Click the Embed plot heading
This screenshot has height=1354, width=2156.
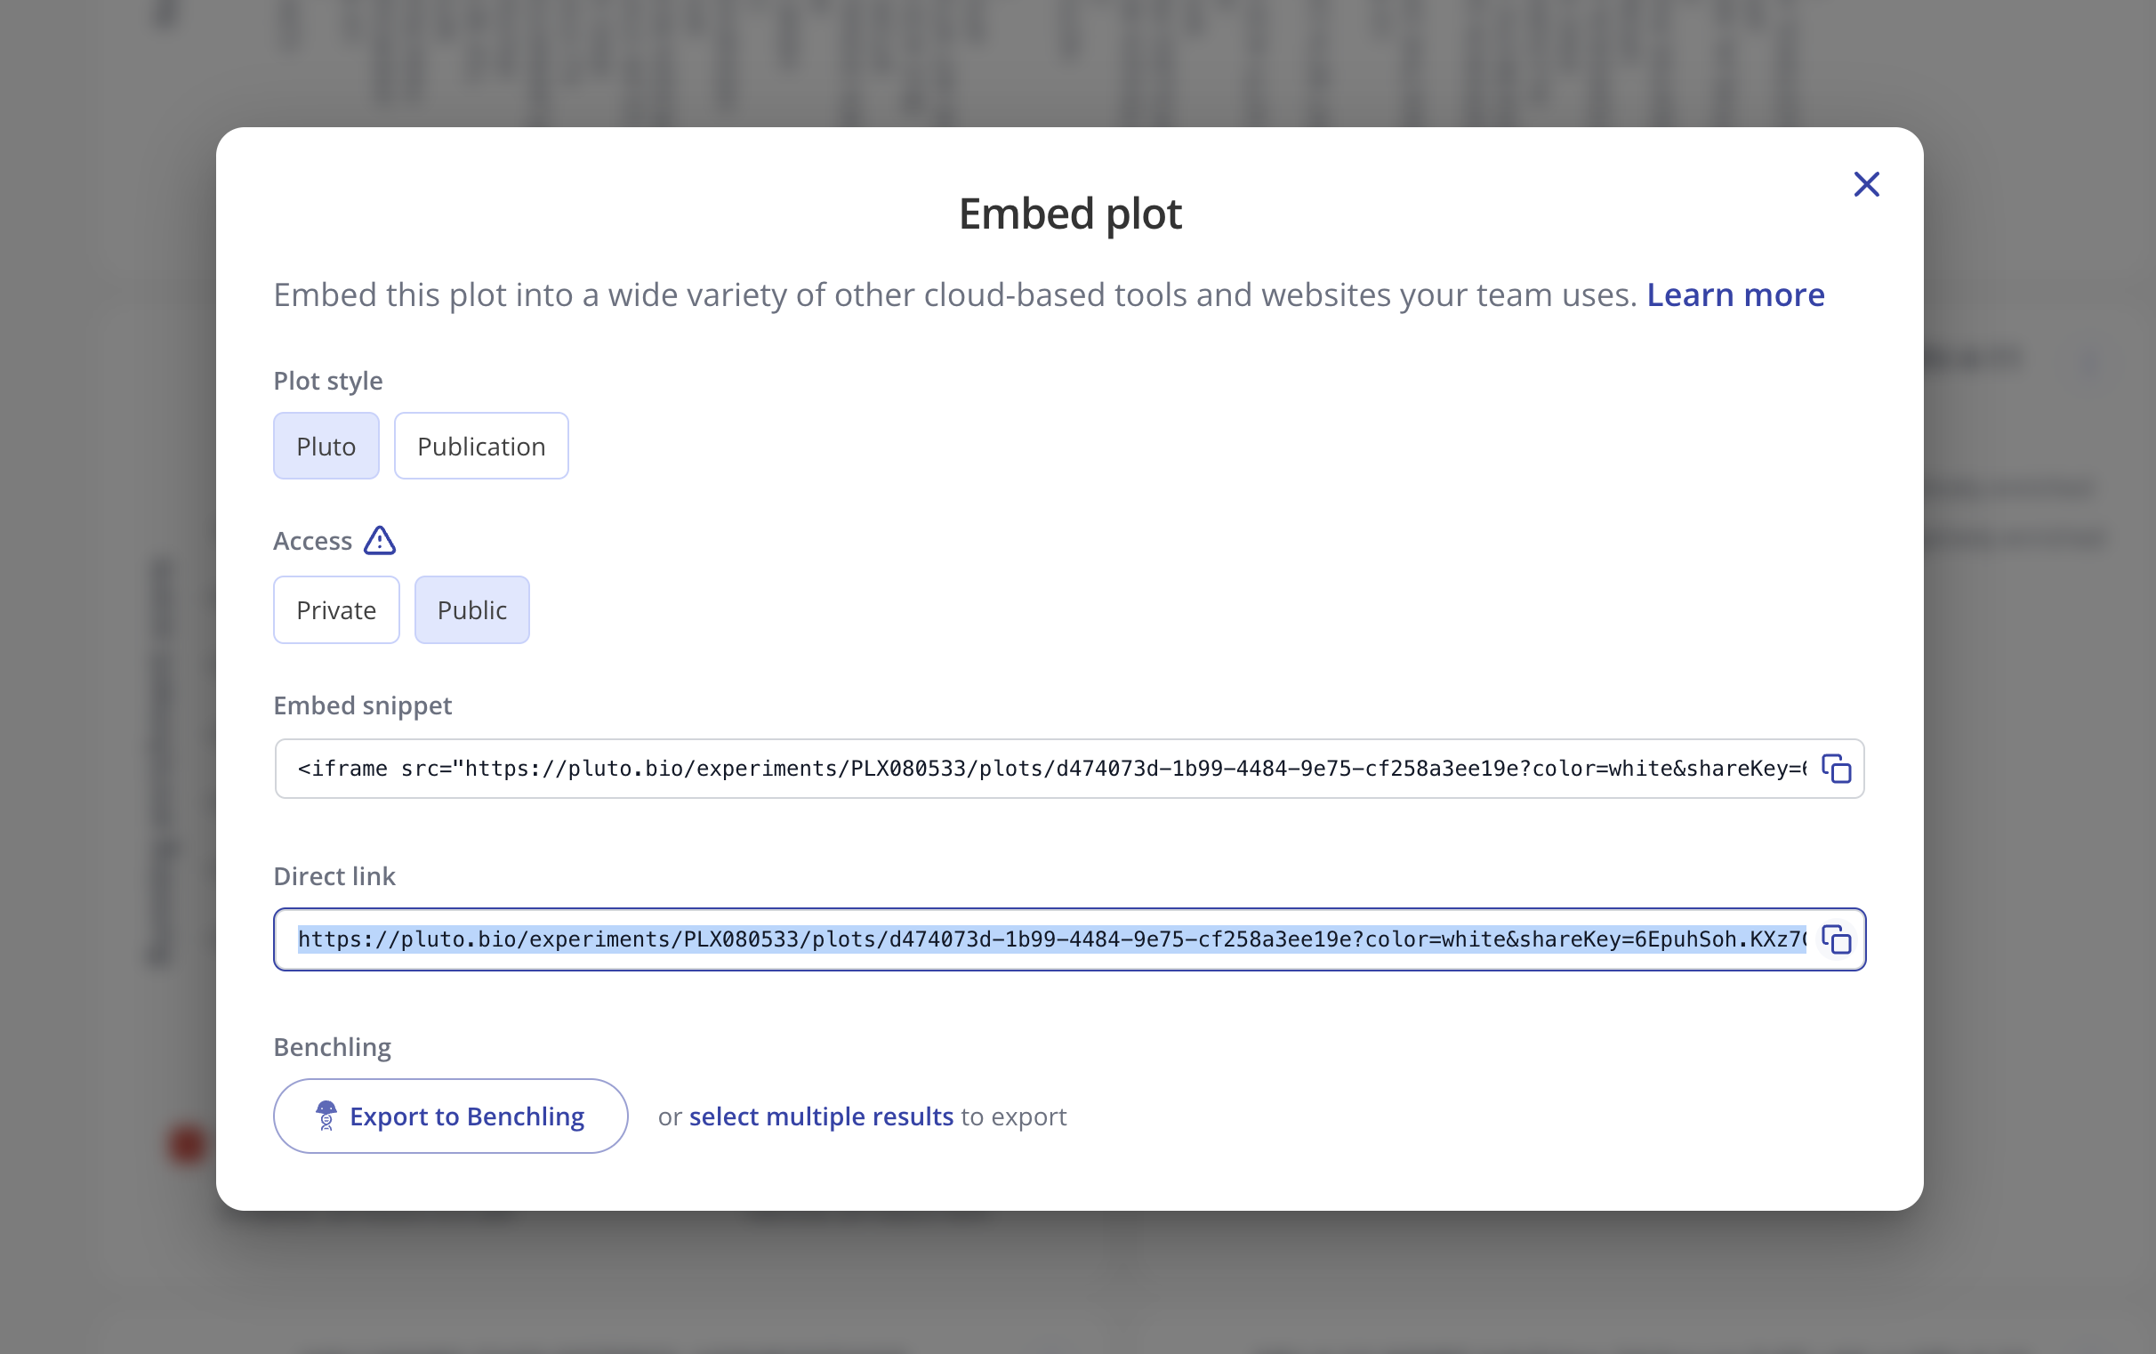tap(1070, 214)
